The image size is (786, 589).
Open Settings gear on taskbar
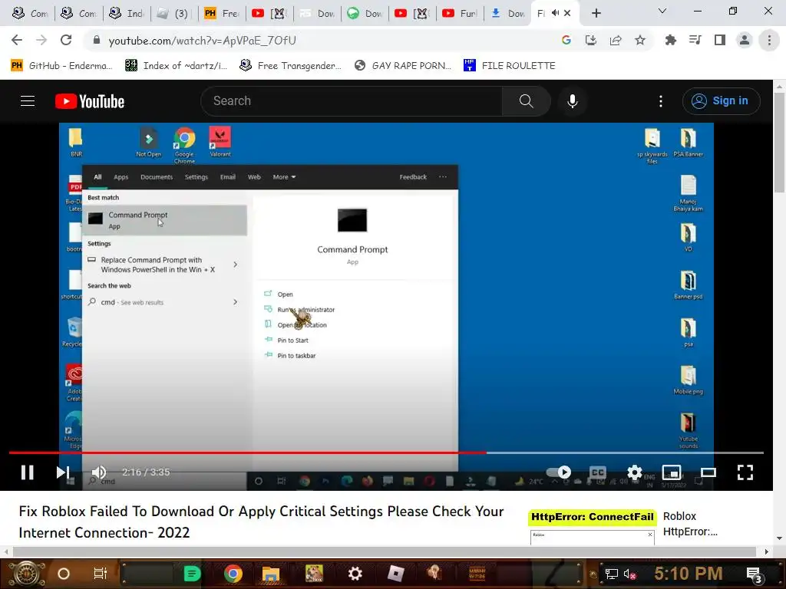(x=355, y=574)
